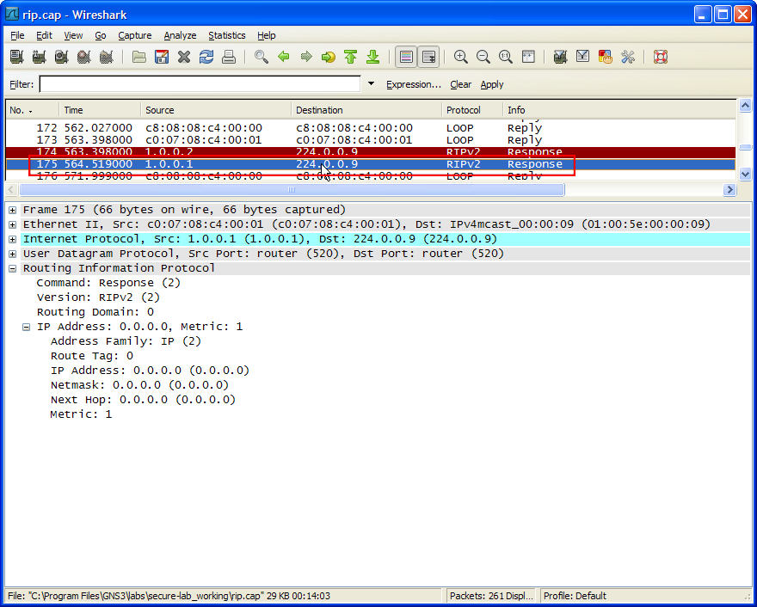This screenshot has height=607, width=757.
Task: Reload the capture file icon
Action: (x=206, y=57)
